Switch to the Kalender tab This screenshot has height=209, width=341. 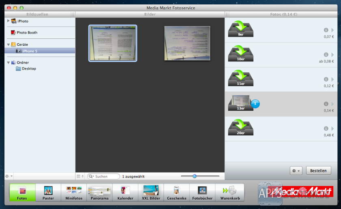click(x=125, y=192)
